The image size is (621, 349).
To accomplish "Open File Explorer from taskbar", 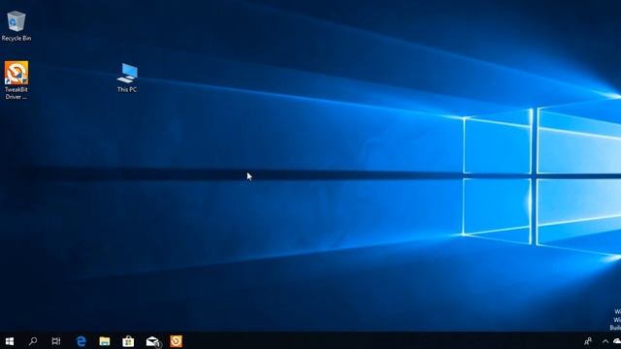I will [105, 341].
